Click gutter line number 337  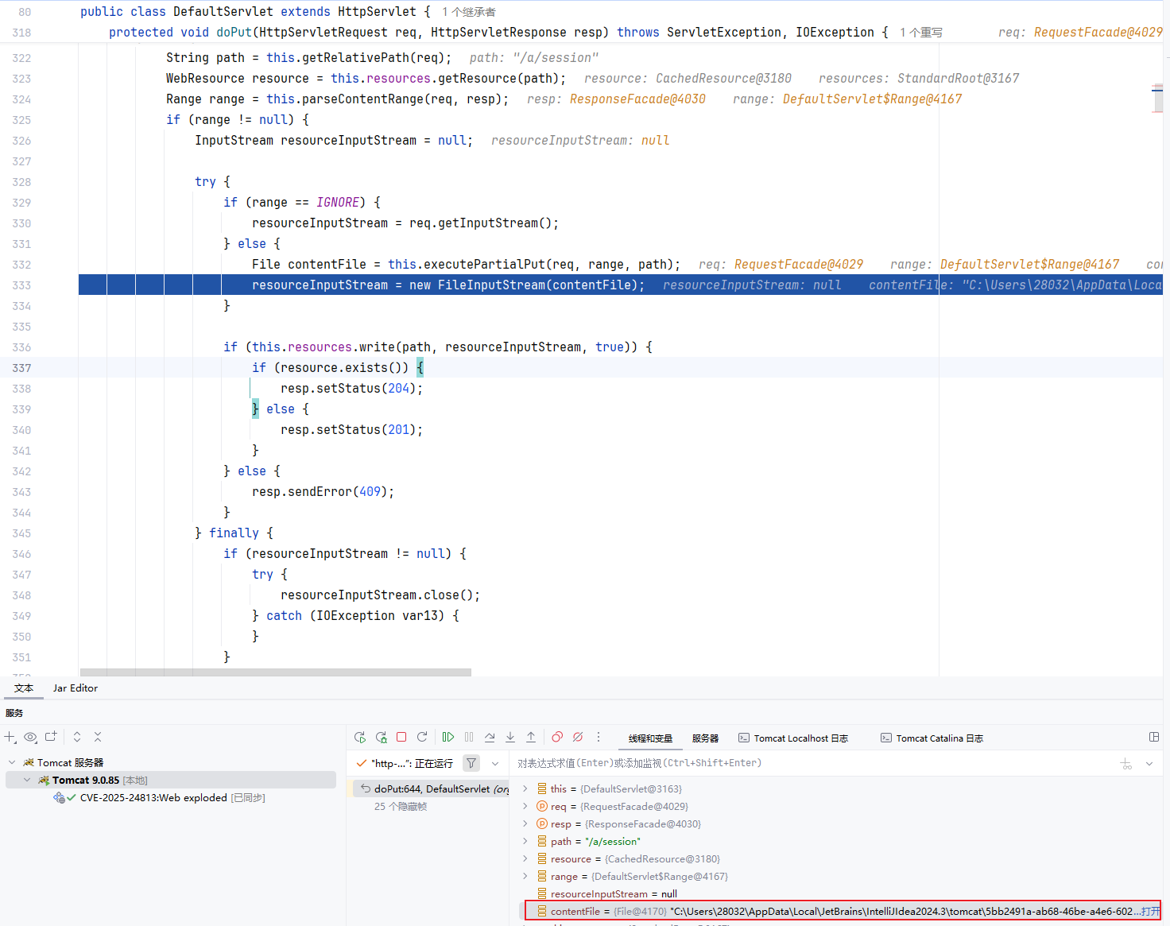(x=21, y=368)
